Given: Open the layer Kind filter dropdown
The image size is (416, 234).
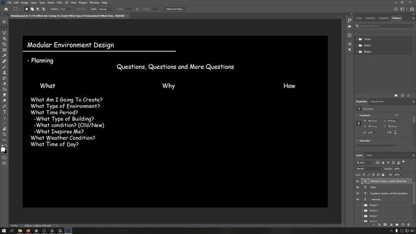Looking at the screenshot, I should coord(365,162).
